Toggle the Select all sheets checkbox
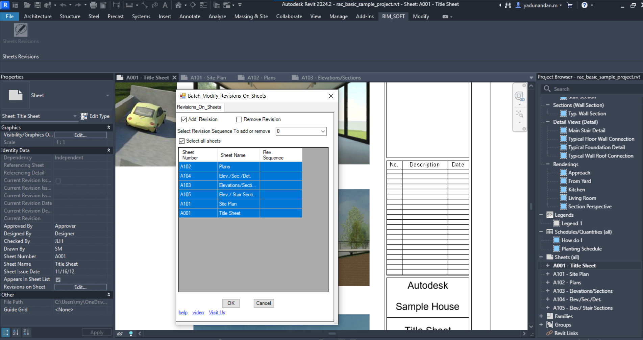The height and width of the screenshot is (340, 643). (x=182, y=141)
